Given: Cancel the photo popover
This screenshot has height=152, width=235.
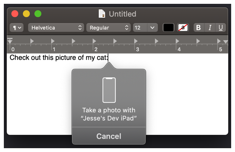Looking at the screenshot, I should 109,136.
